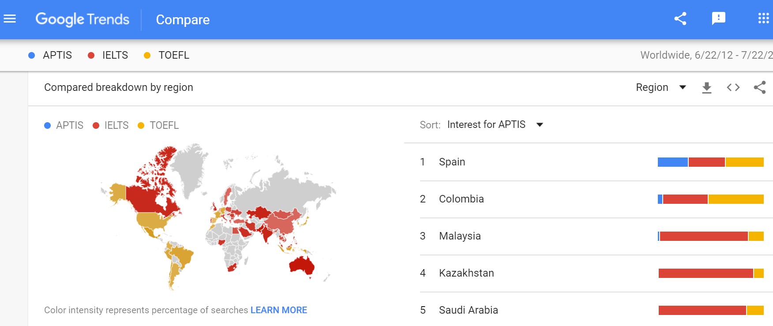Screen dimensions: 773x326
Task: Click the IELTS term in compare bar
Action: click(115, 55)
